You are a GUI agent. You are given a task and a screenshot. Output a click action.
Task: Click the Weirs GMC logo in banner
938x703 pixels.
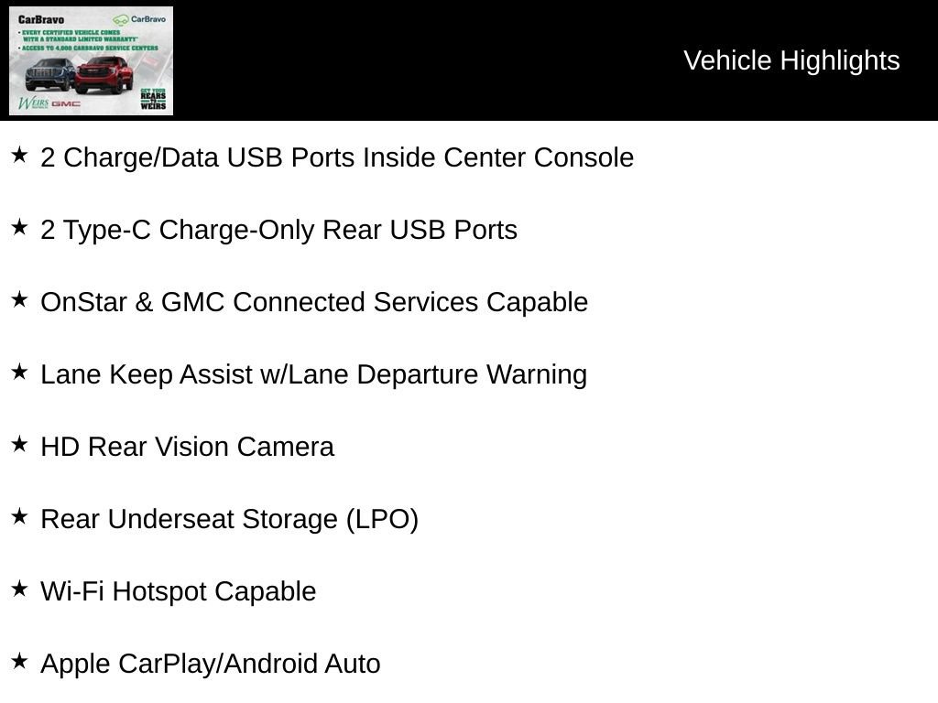click(49, 103)
